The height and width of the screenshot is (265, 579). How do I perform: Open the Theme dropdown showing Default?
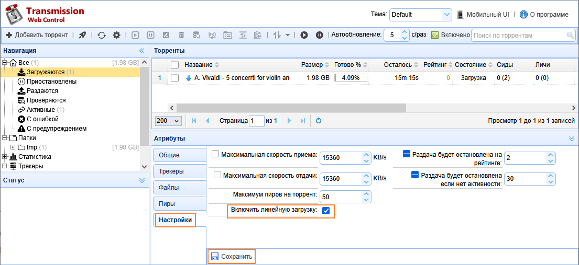pyautogui.click(x=420, y=15)
